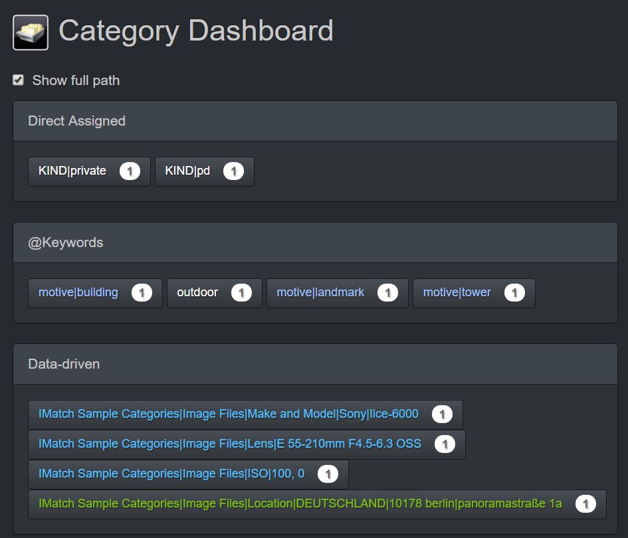
Task: Click the Direct Assigned panel header
Action: [315, 121]
